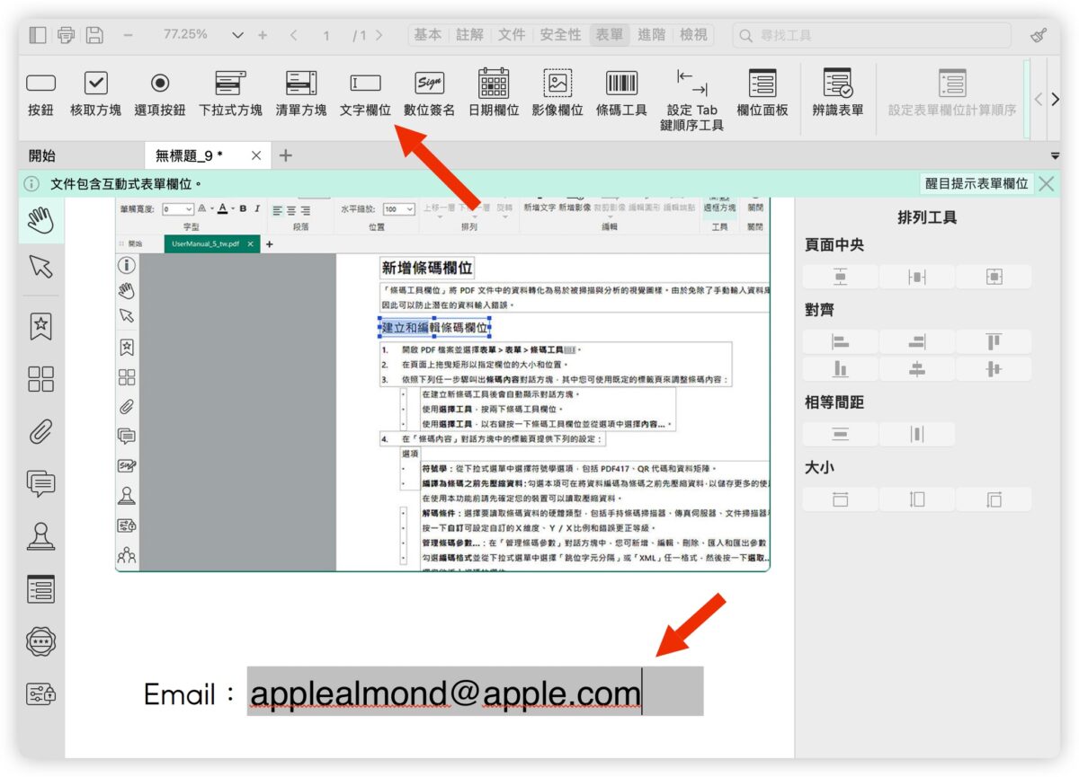Match same width in 大小 section
The height and width of the screenshot is (777, 1079).
[840, 499]
